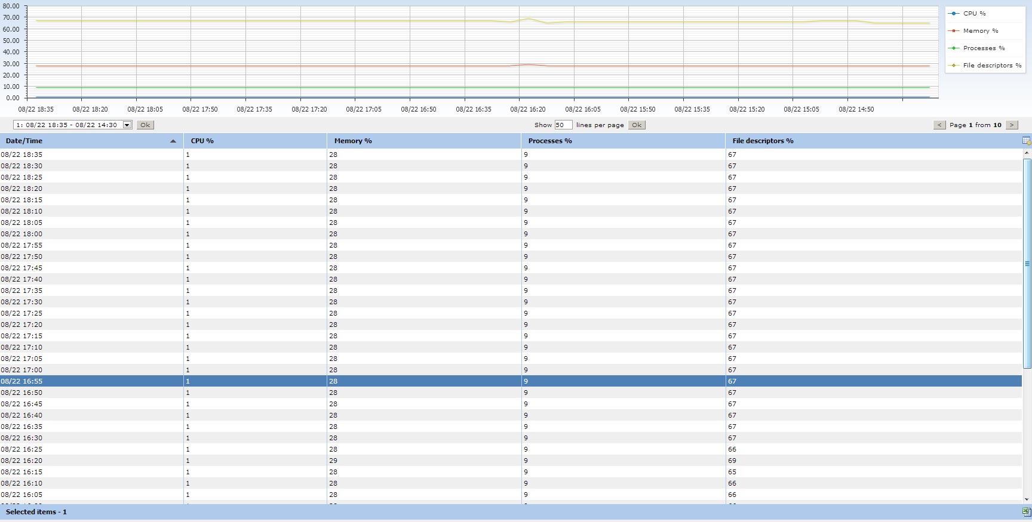Click the table scrollbar down arrow

pyautogui.click(x=1027, y=499)
